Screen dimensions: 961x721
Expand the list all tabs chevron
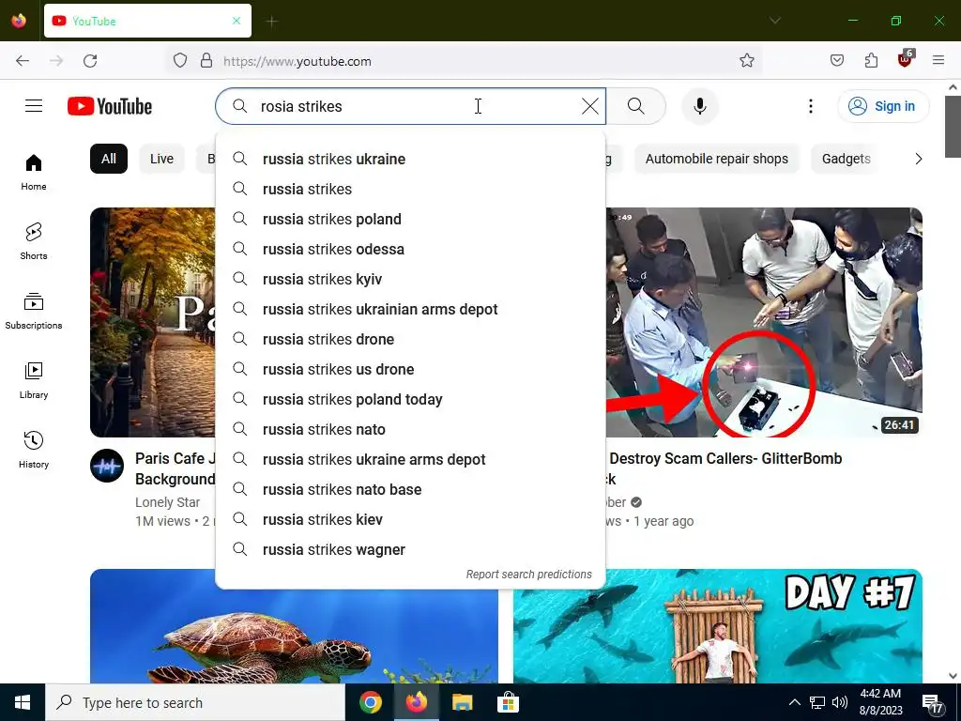tap(774, 21)
